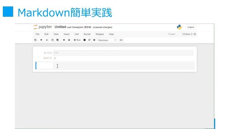Run the selected cell
This screenshot has width=229, height=129.
pos(77,40)
